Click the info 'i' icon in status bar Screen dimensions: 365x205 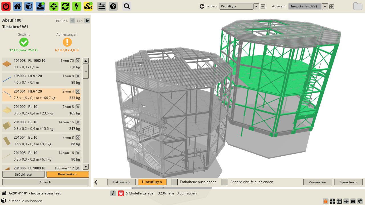(x=113, y=193)
